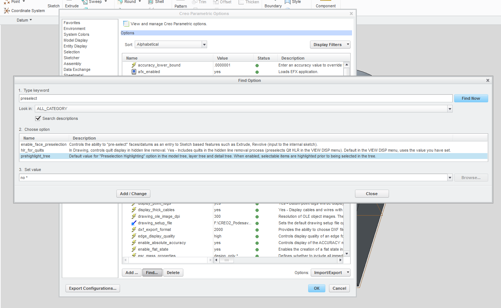Click the Sketch tool in ribbon
The width and height of the screenshot is (501, 308).
coord(53,6)
